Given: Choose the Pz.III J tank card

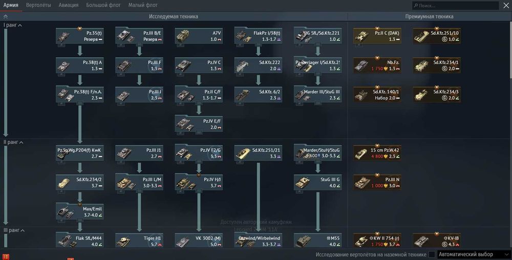Looking at the screenshot, I should (x=139, y=94).
